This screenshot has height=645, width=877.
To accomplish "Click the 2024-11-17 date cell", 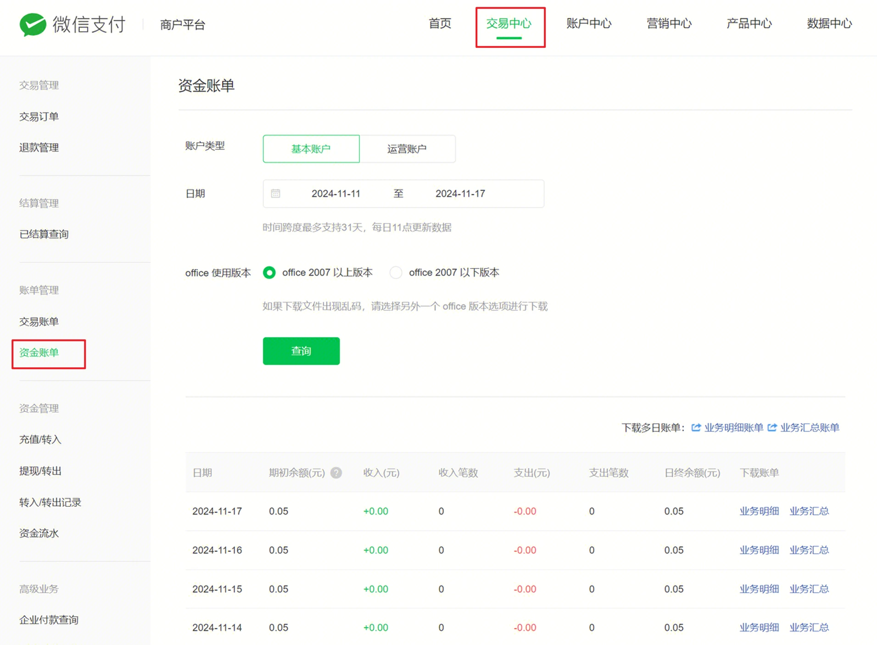I will [x=217, y=511].
